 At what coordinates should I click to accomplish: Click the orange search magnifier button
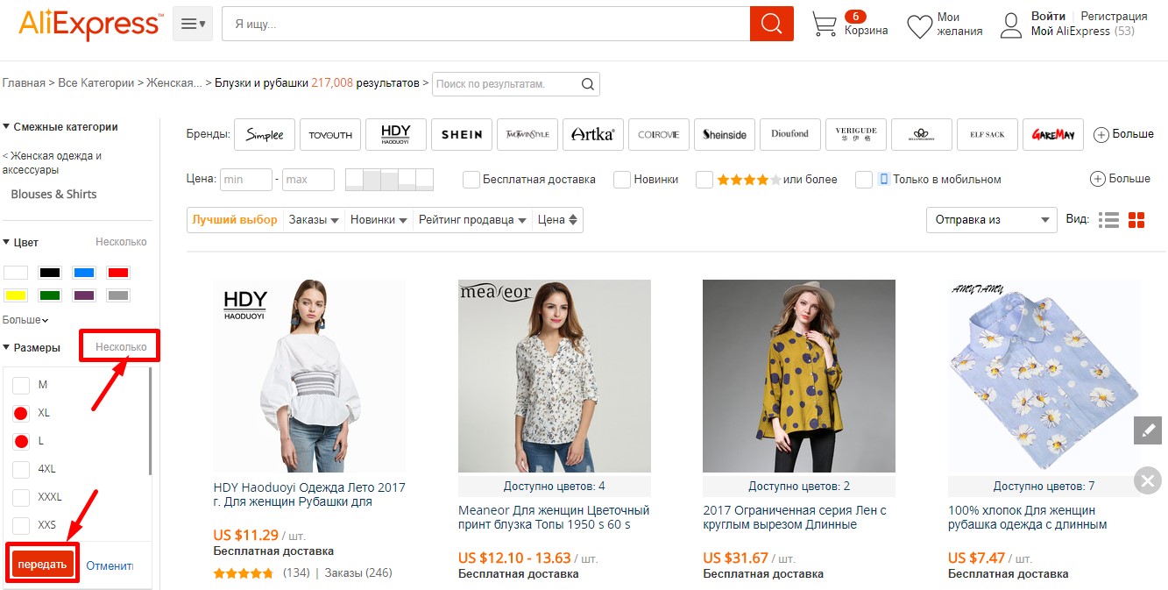(771, 24)
